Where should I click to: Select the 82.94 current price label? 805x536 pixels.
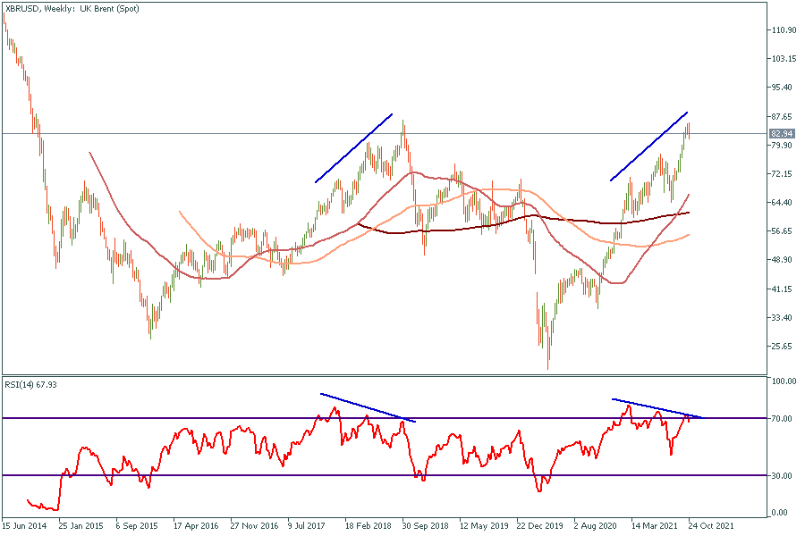781,134
